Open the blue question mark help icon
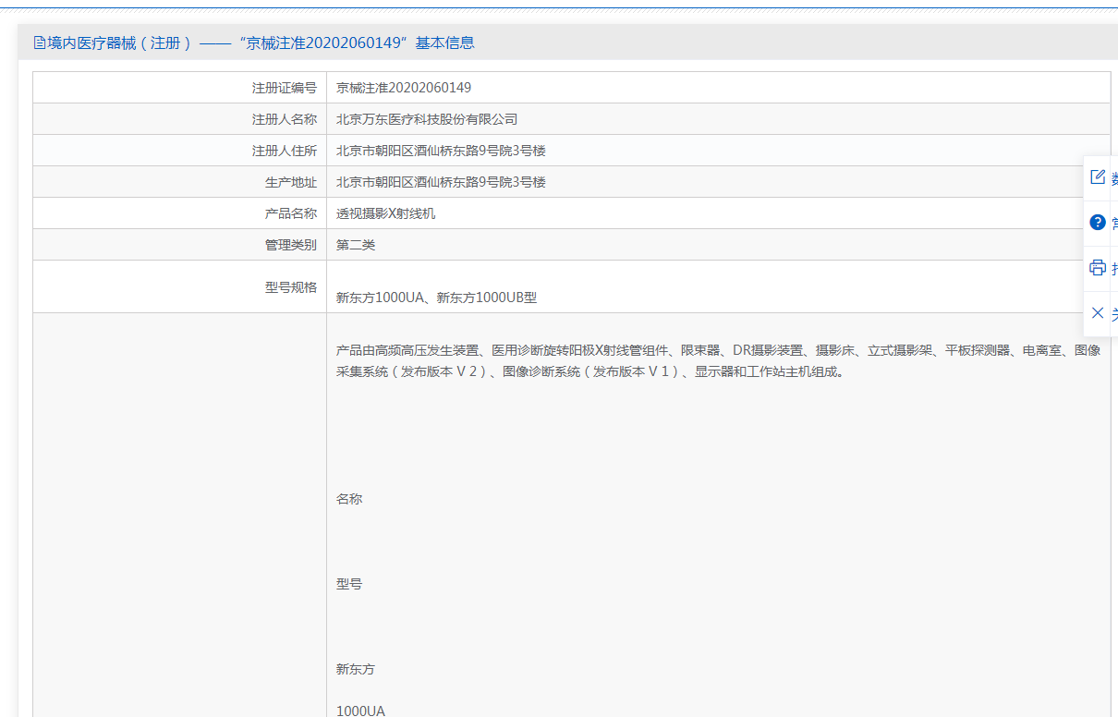 pyautogui.click(x=1098, y=222)
